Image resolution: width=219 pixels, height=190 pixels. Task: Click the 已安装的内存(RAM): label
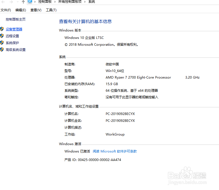click(x=80, y=84)
